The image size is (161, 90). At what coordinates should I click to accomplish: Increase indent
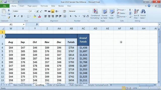click(x=60, y=16)
